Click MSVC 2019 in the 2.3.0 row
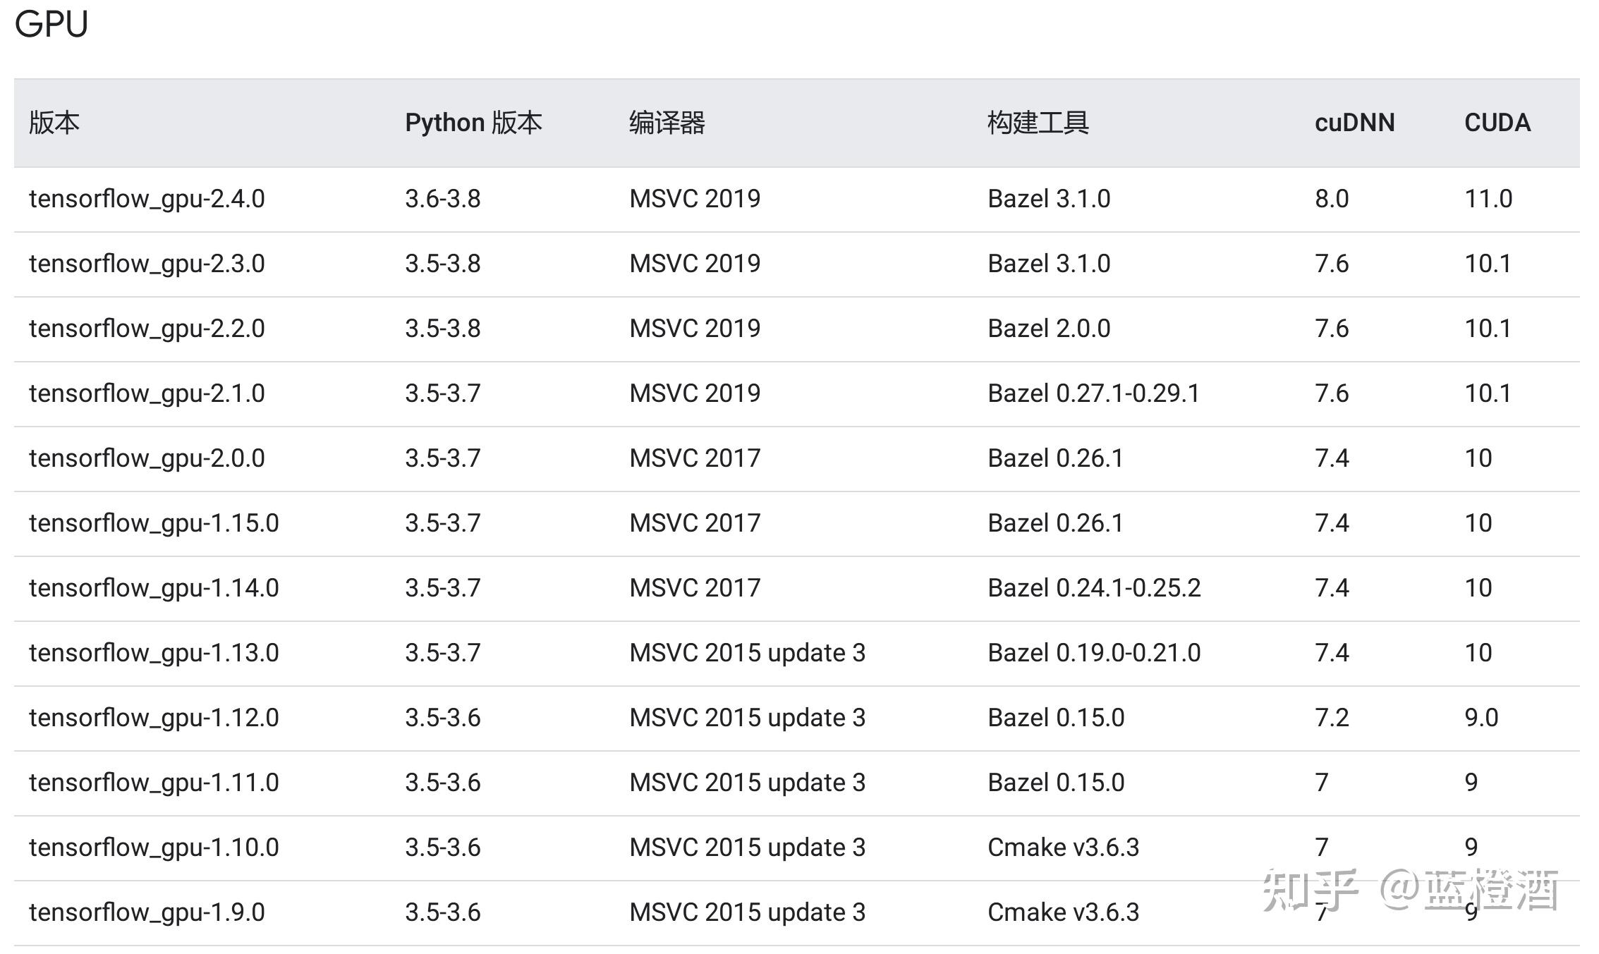 [695, 264]
